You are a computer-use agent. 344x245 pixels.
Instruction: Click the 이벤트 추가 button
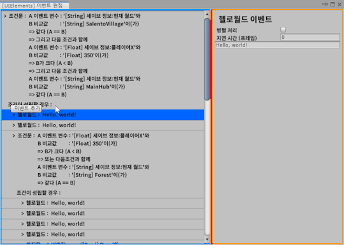[26, 108]
